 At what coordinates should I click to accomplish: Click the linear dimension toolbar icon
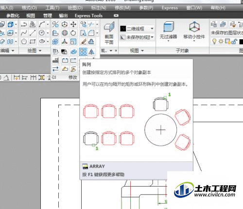17,78
